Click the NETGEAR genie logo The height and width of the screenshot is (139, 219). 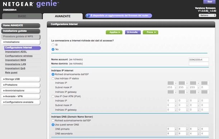click(31, 4)
